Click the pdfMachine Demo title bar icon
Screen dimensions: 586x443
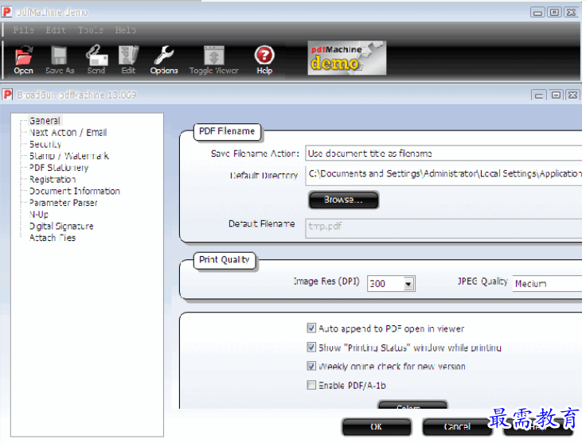click(6, 12)
